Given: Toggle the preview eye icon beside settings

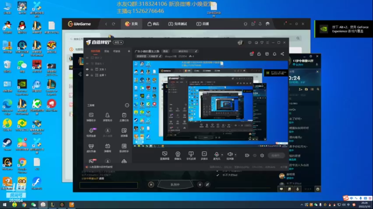Looking at the screenshot, I should coord(255,156).
